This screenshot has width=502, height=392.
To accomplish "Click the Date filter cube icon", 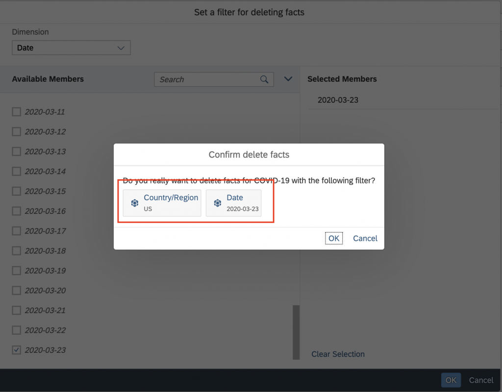I will (218, 203).
